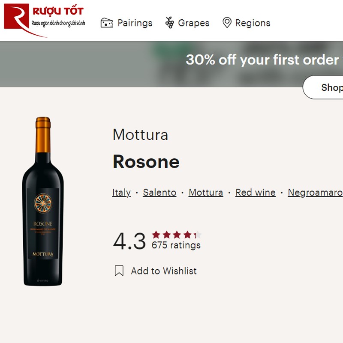The height and width of the screenshot is (343, 343).
Task: Open the Regions menu item
Action: click(x=253, y=23)
